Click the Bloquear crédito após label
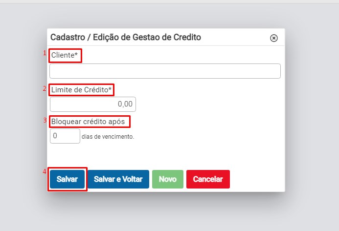This screenshot has height=231, width=339. tap(88, 122)
